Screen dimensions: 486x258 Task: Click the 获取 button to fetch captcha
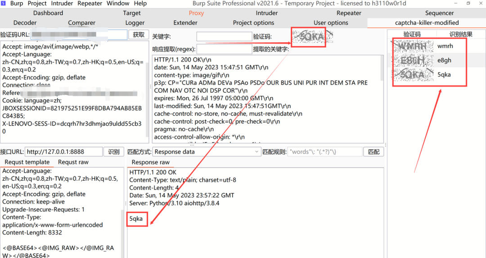click(x=139, y=35)
